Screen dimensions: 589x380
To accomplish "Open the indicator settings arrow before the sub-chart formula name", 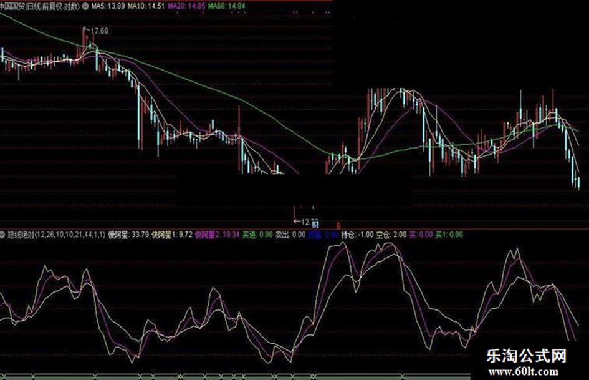I will [x=2, y=235].
